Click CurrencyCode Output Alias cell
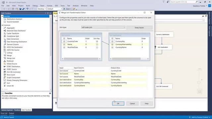The width and height of the screenshot is (212, 119). click(129, 71)
